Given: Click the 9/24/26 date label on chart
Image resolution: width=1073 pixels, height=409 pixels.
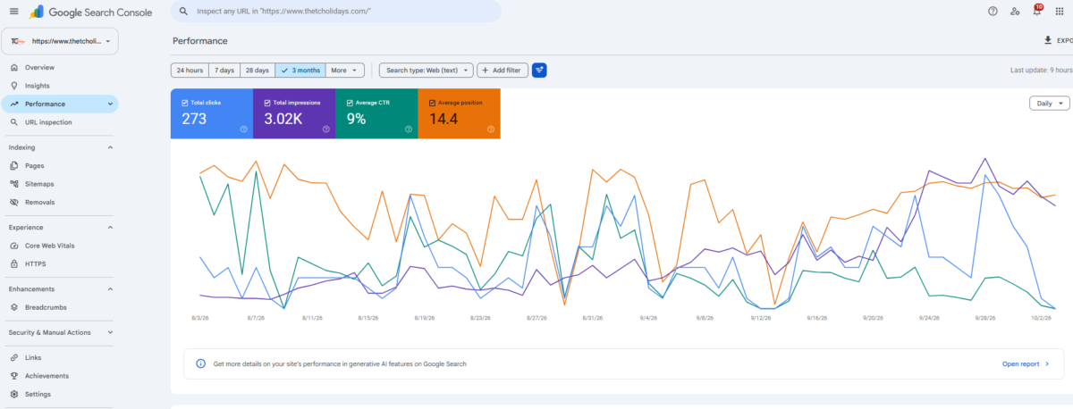Looking at the screenshot, I should [x=928, y=317].
